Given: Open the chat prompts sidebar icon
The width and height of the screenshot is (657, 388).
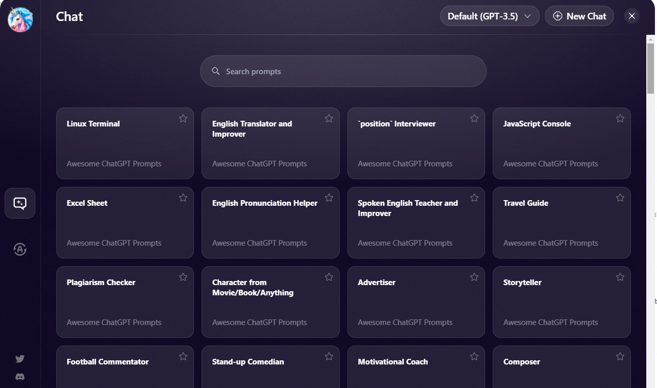Looking at the screenshot, I should pyautogui.click(x=20, y=203).
